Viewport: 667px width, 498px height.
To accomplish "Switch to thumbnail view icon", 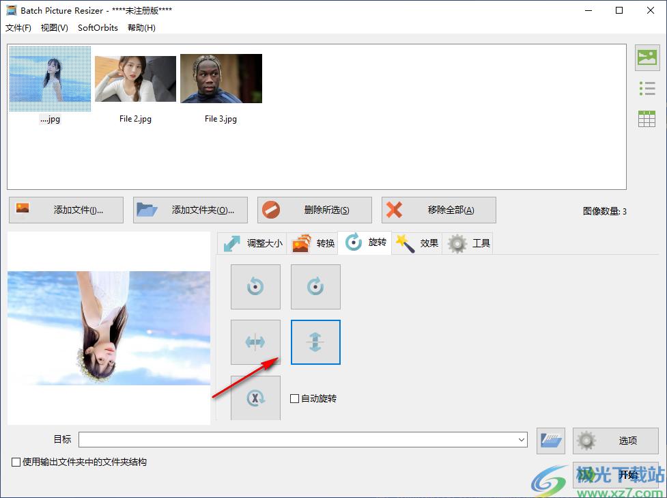I will tap(647, 58).
